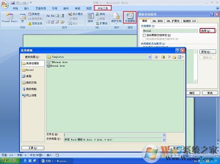
Task: Create a new folder in dialog
Action: point(174,57)
